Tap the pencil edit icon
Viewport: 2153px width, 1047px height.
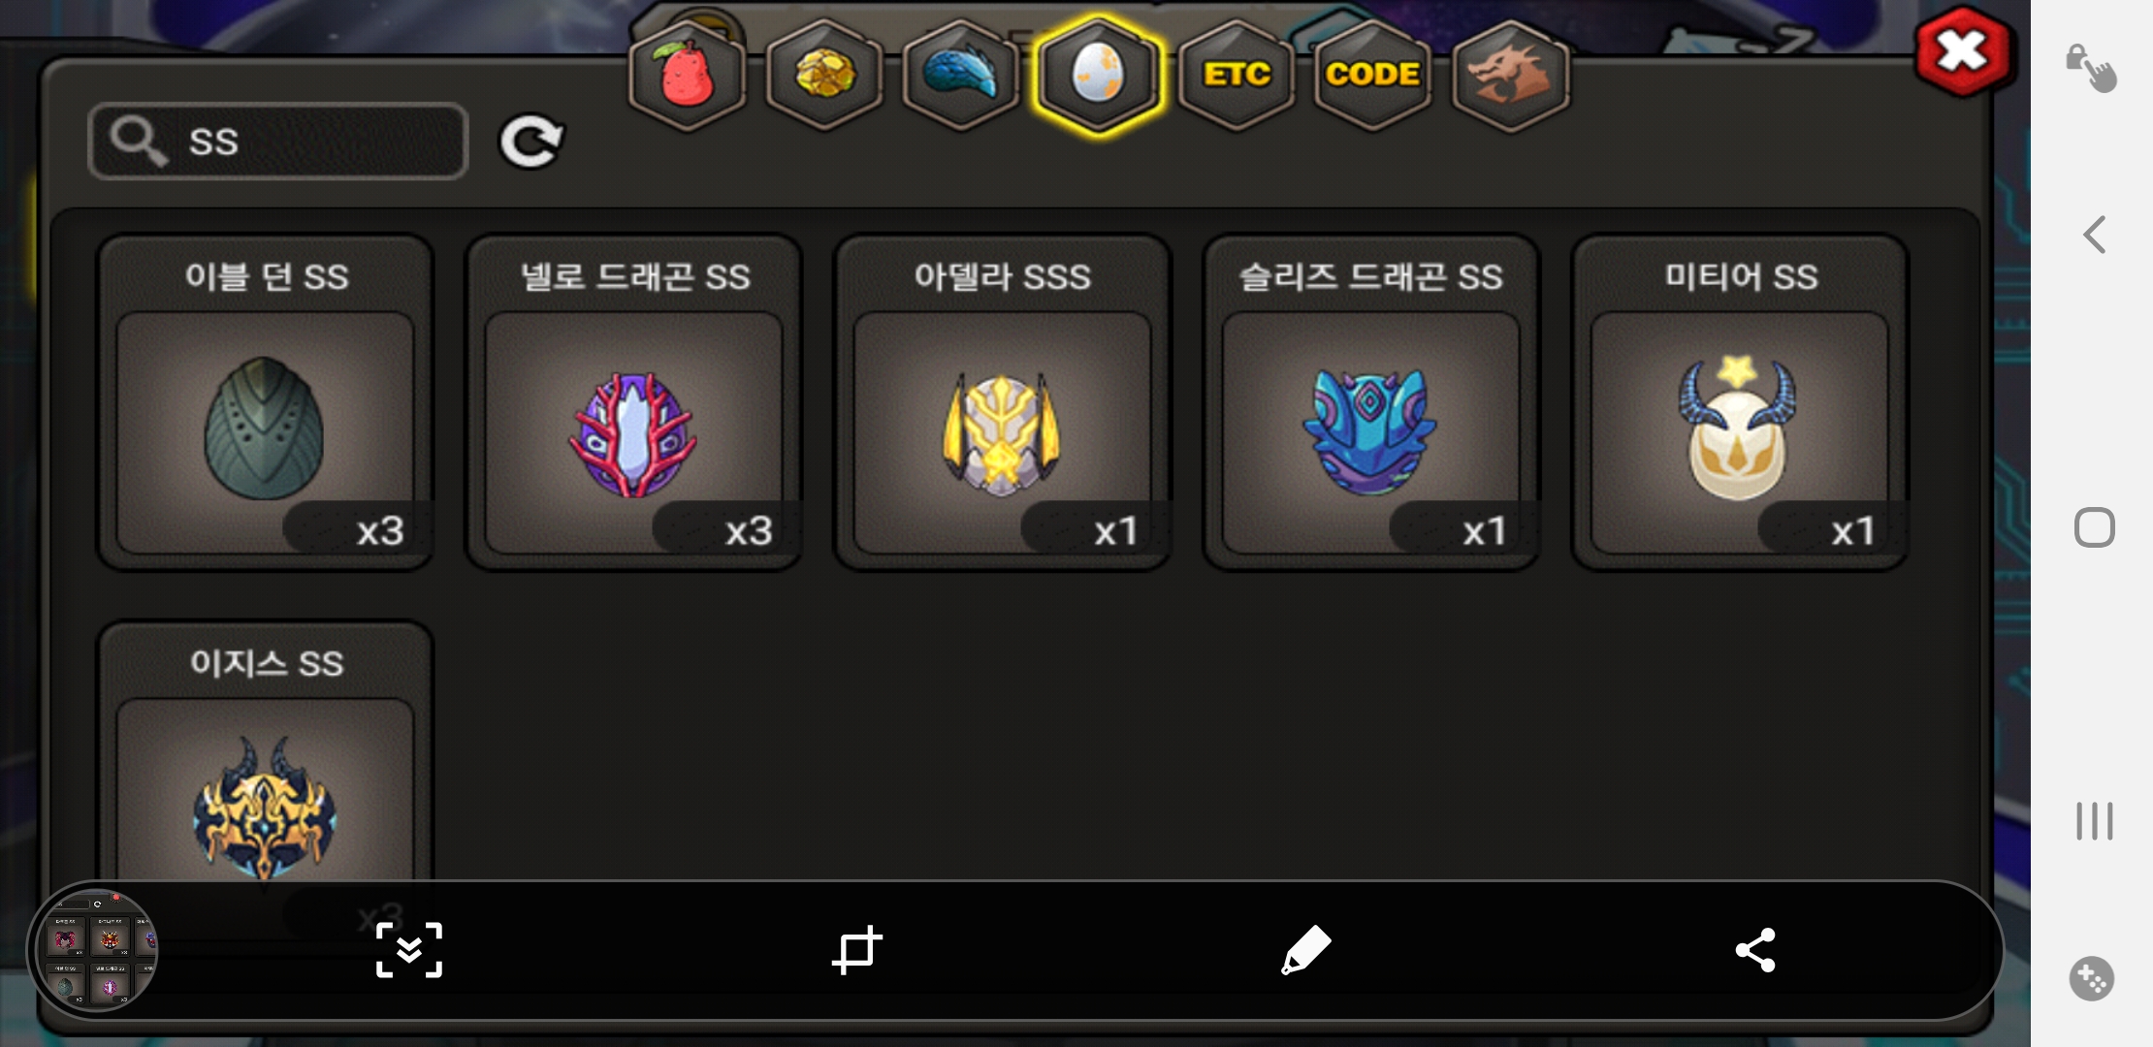1306,950
